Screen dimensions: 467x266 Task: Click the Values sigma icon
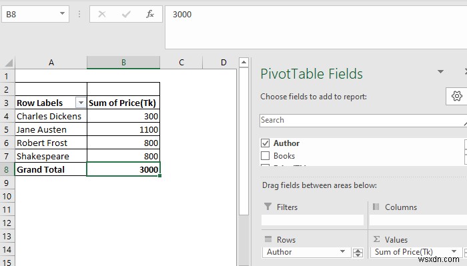pyautogui.click(x=376, y=239)
